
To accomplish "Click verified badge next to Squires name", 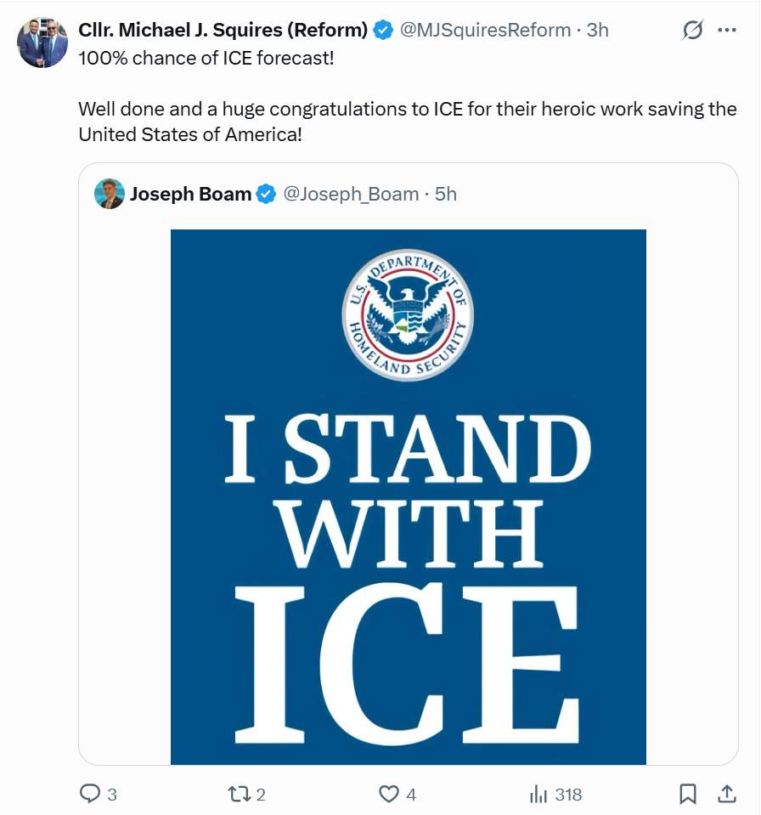I will coord(383,30).
